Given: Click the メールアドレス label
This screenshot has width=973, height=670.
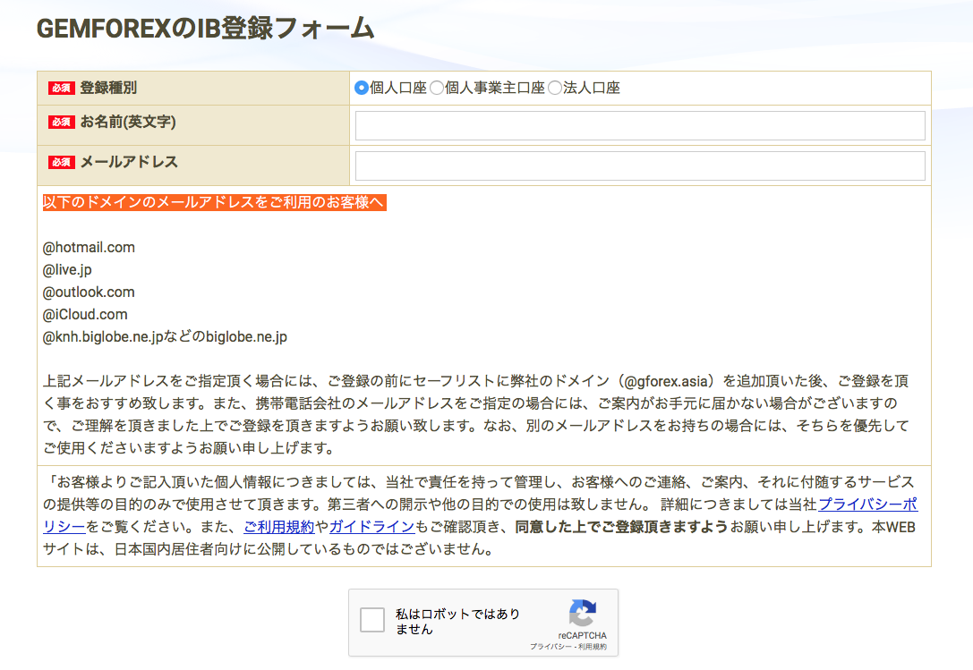Looking at the screenshot, I should pos(129,163).
